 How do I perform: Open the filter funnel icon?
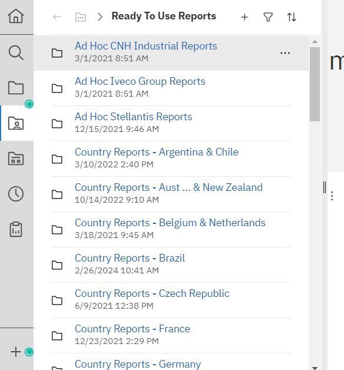point(268,17)
